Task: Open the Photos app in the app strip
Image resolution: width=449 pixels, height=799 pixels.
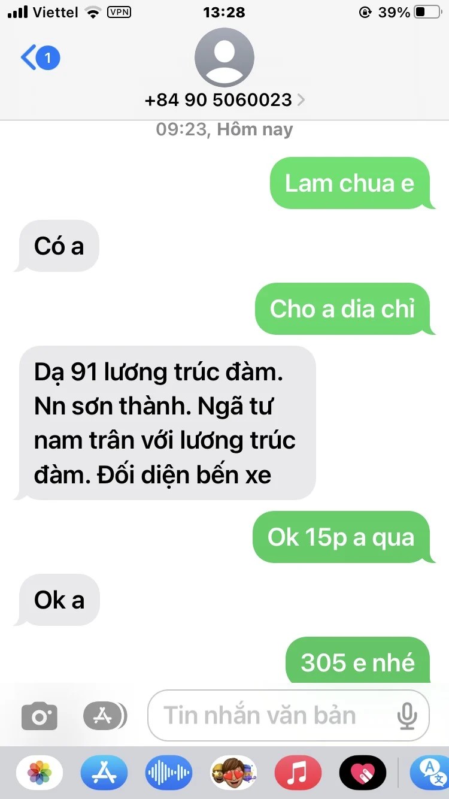Action: (x=40, y=773)
